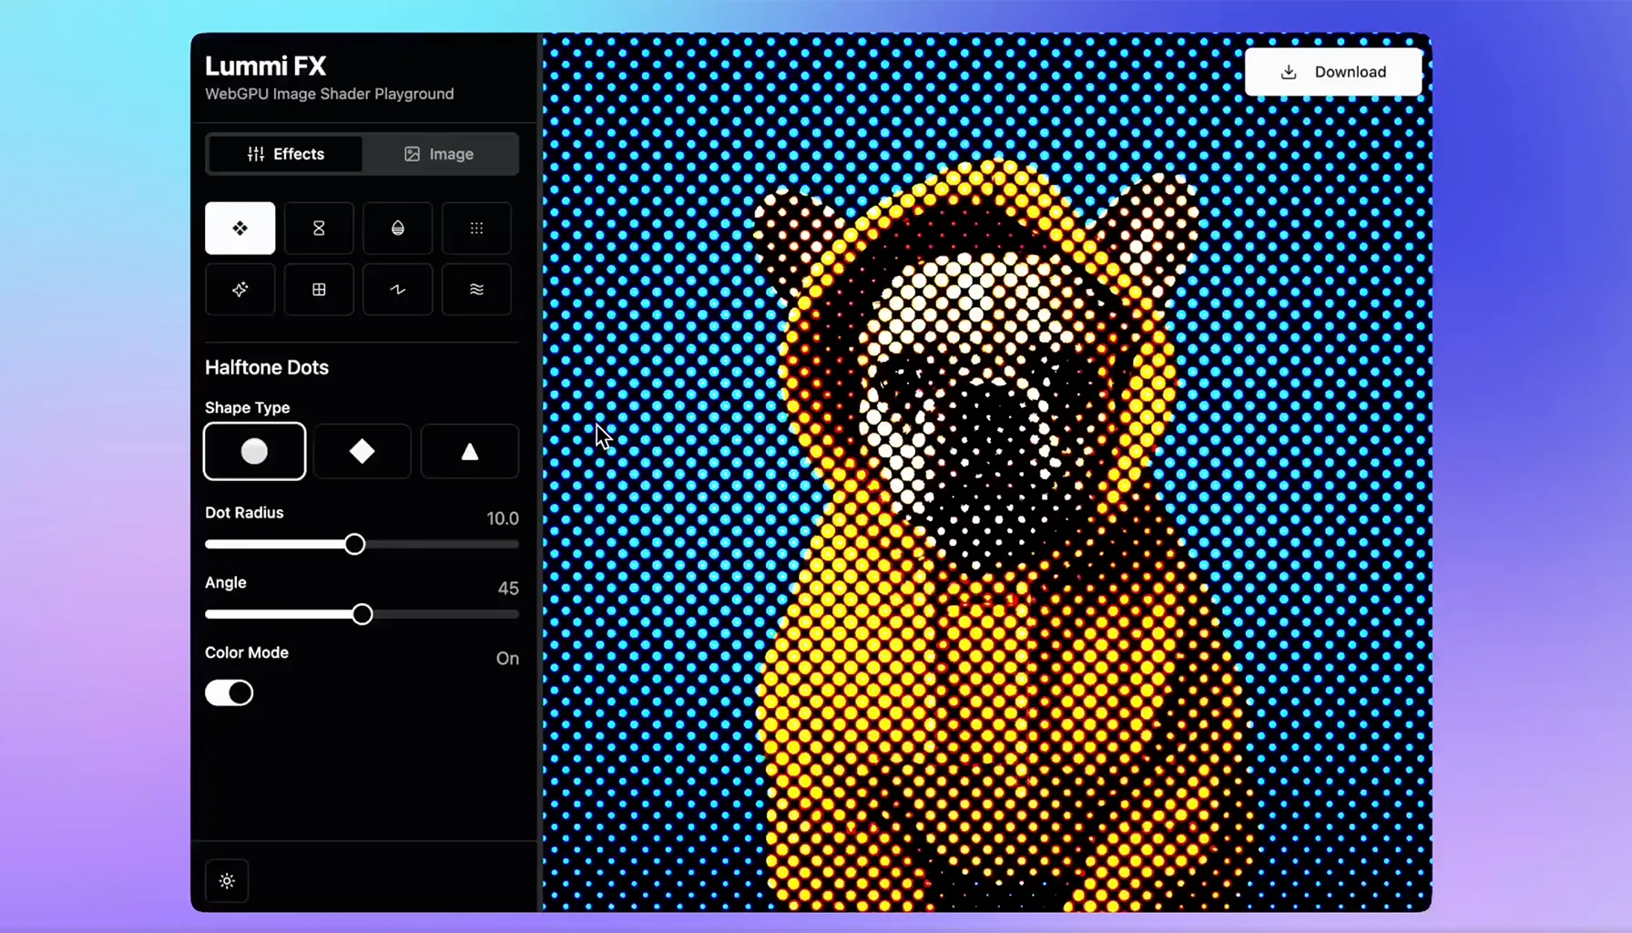Select the sparkle effect icon
Screen dimensions: 1632x933
(x=240, y=290)
